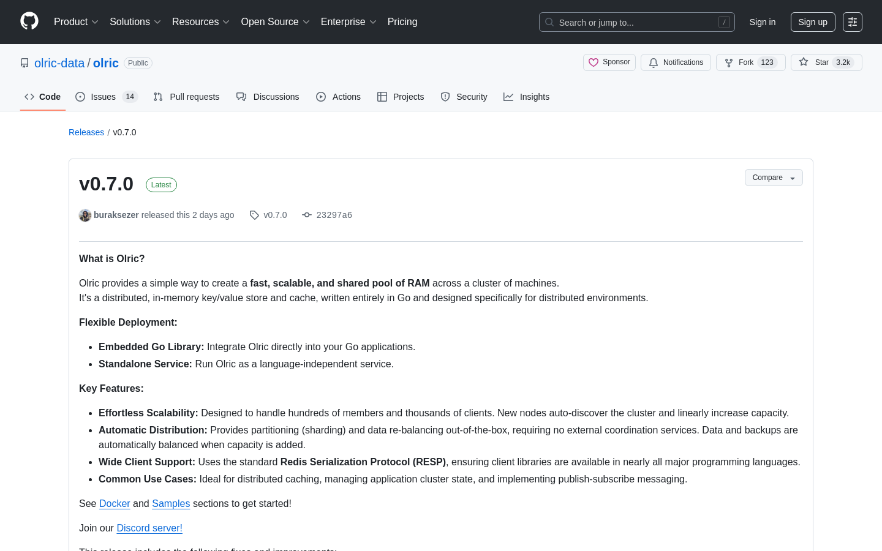The image size is (882, 551).
Task: Click the Projects table icon
Action: pyautogui.click(x=382, y=97)
